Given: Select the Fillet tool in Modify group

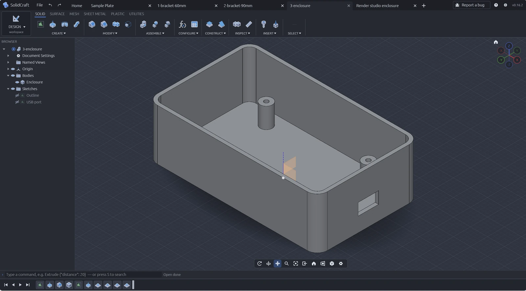Looking at the screenshot, I should [x=92, y=24].
